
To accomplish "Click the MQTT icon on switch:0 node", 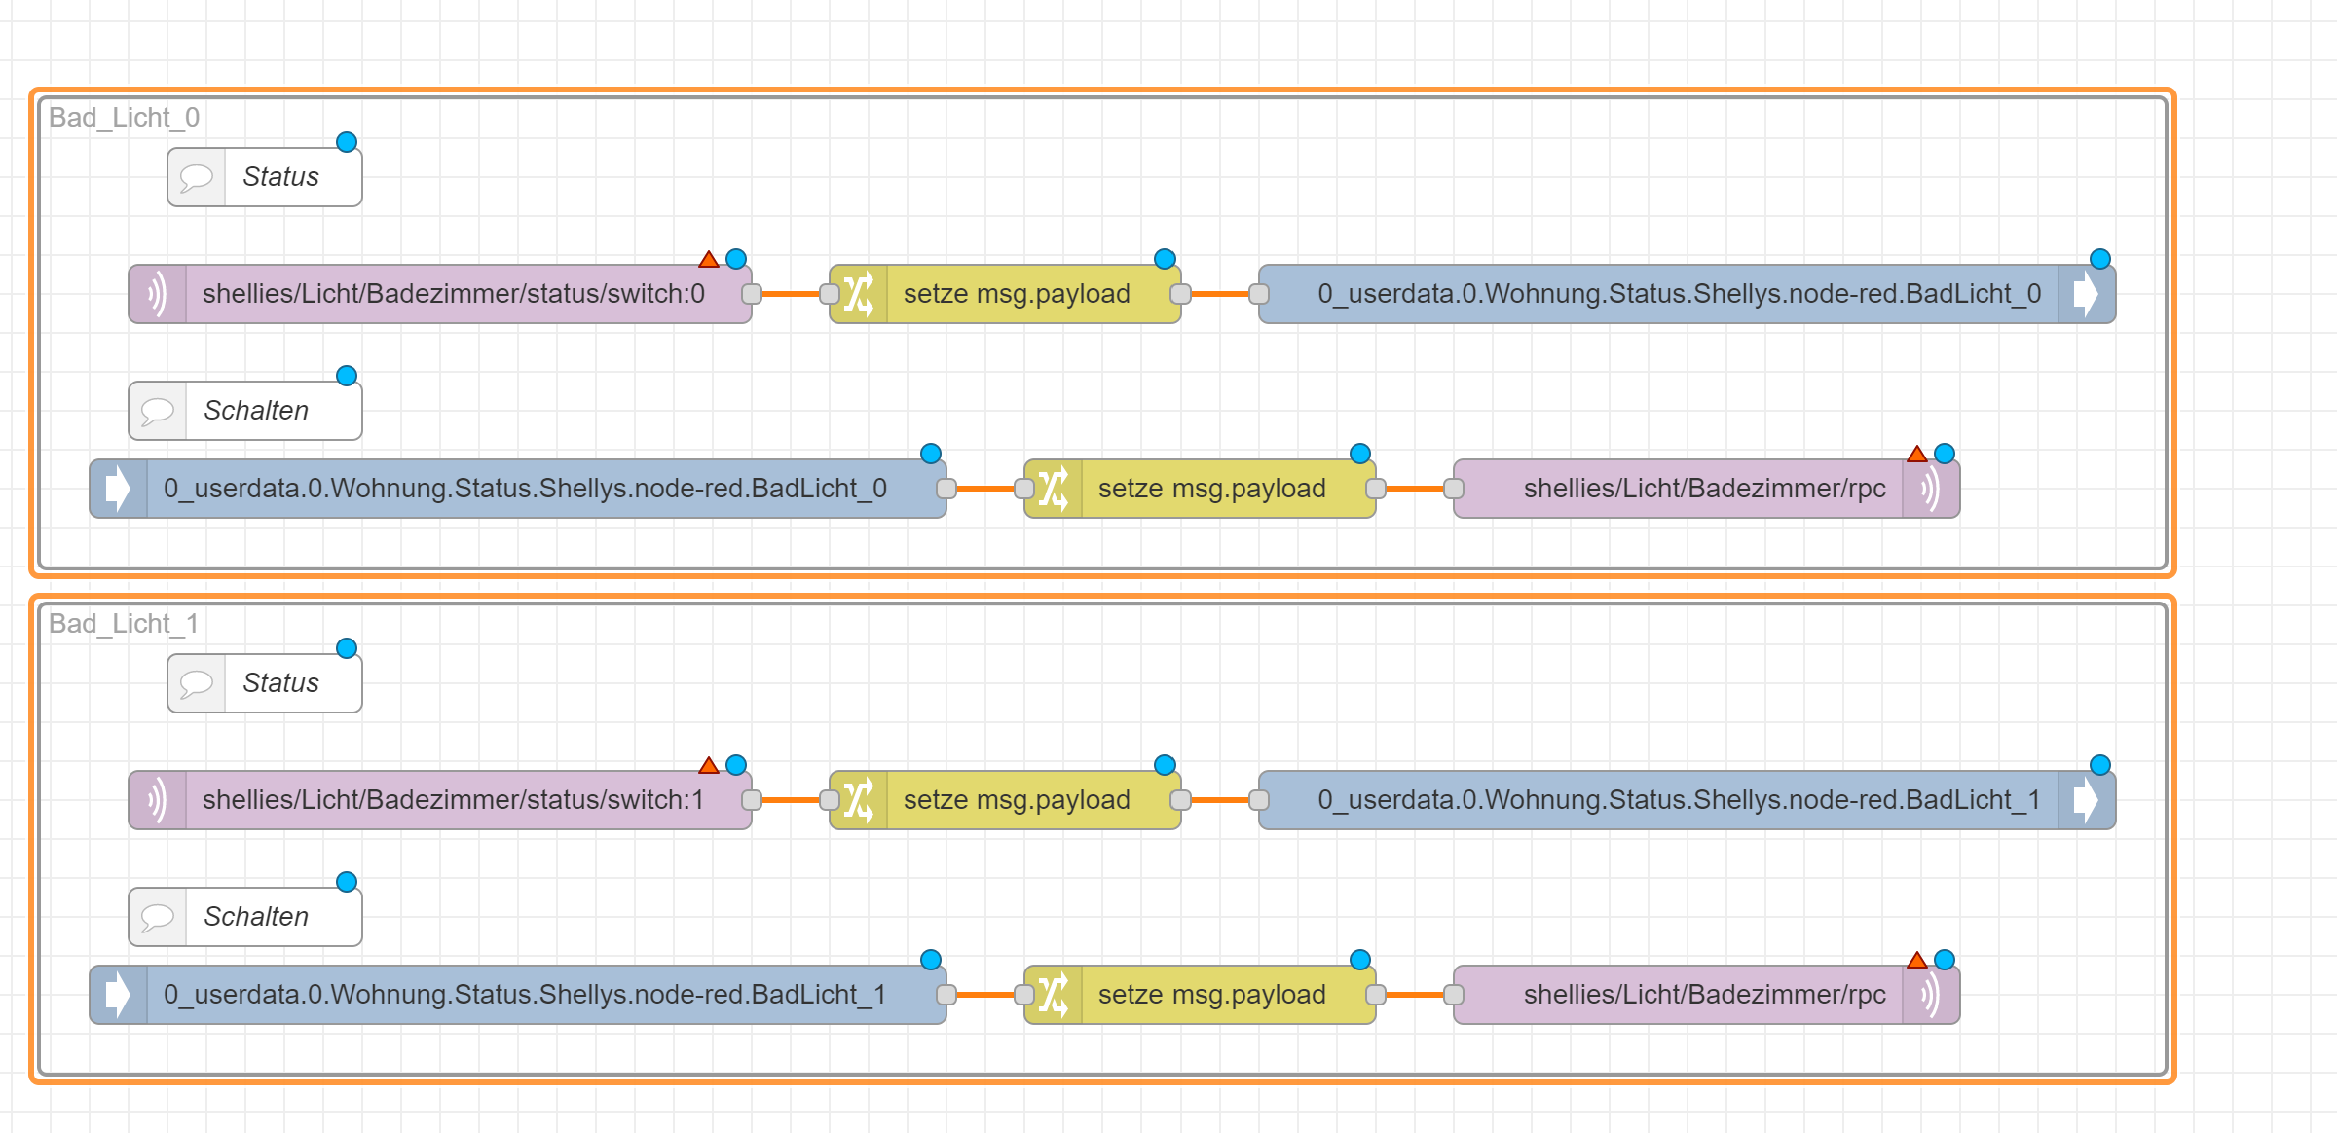I will coord(157,294).
